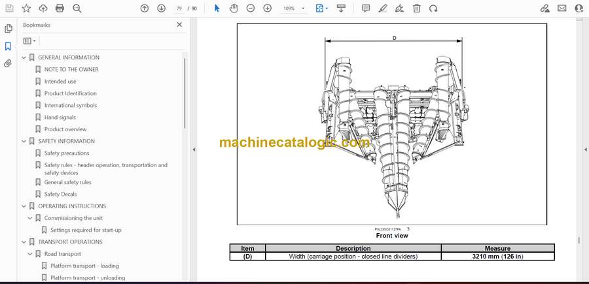Viewport: 589px width, 284px height.
Task: Click the star bookmark icon in toolbar
Action: (26, 8)
